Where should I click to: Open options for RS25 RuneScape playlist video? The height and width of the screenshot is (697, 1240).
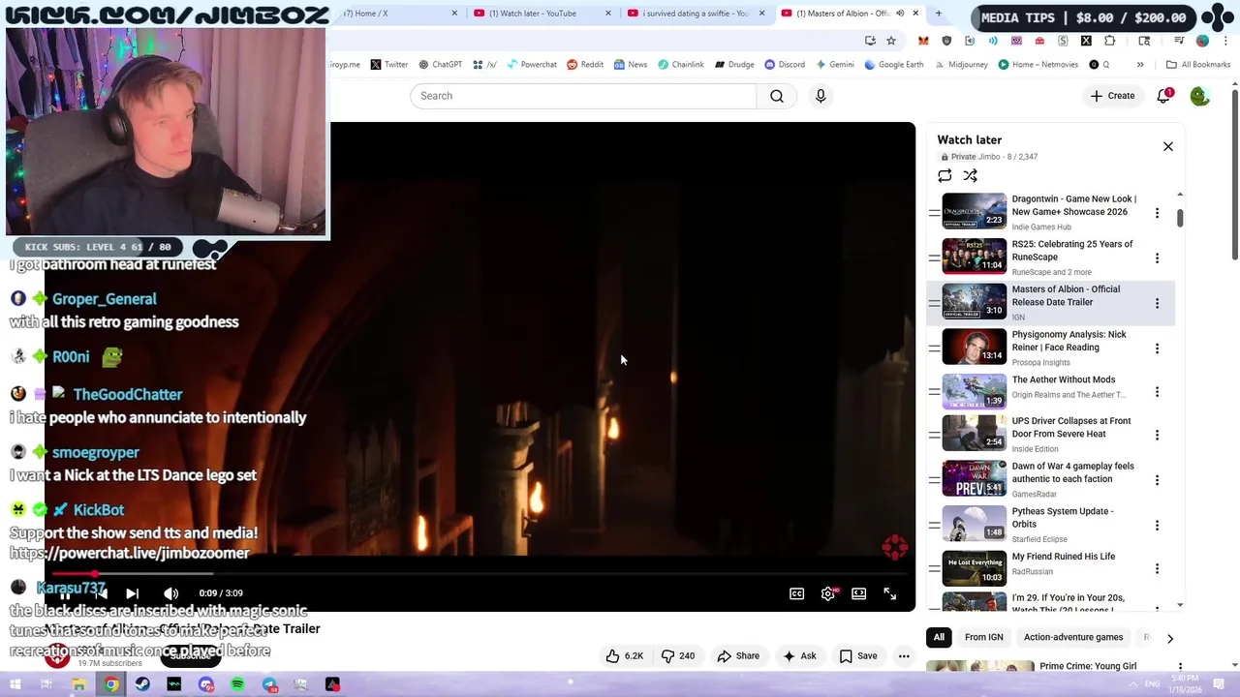pyautogui.click(x=1157, y=258)
